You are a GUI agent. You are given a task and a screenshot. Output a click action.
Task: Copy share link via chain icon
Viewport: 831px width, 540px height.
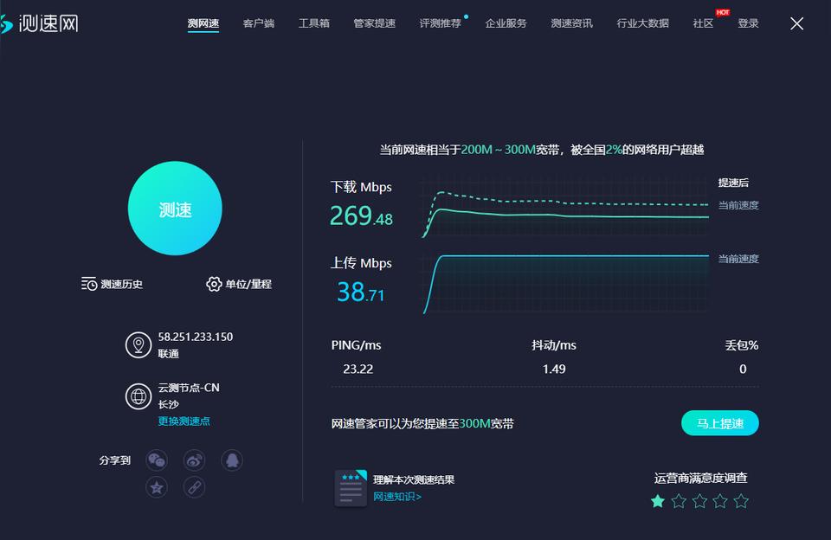(194, 487)
